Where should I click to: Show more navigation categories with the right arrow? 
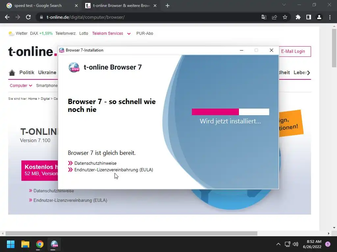(309, 73)
